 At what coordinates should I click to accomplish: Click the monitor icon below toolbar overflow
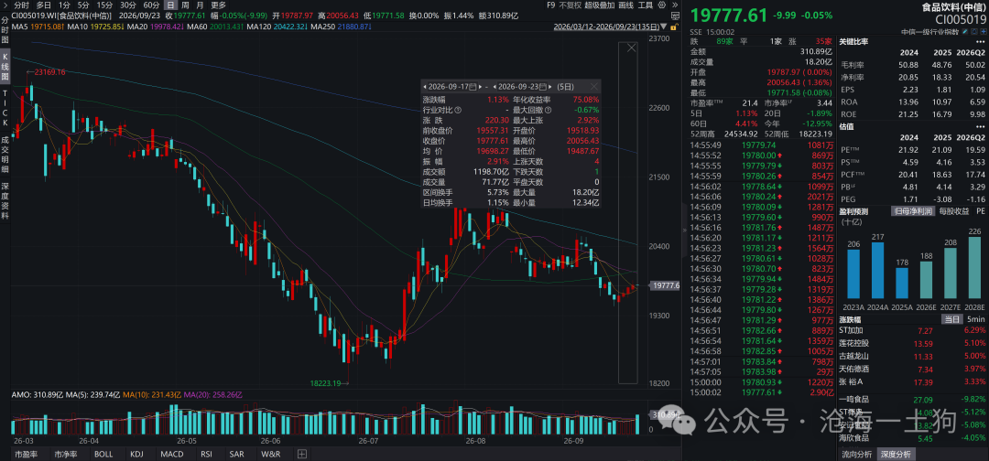click(x=675, y=16)
